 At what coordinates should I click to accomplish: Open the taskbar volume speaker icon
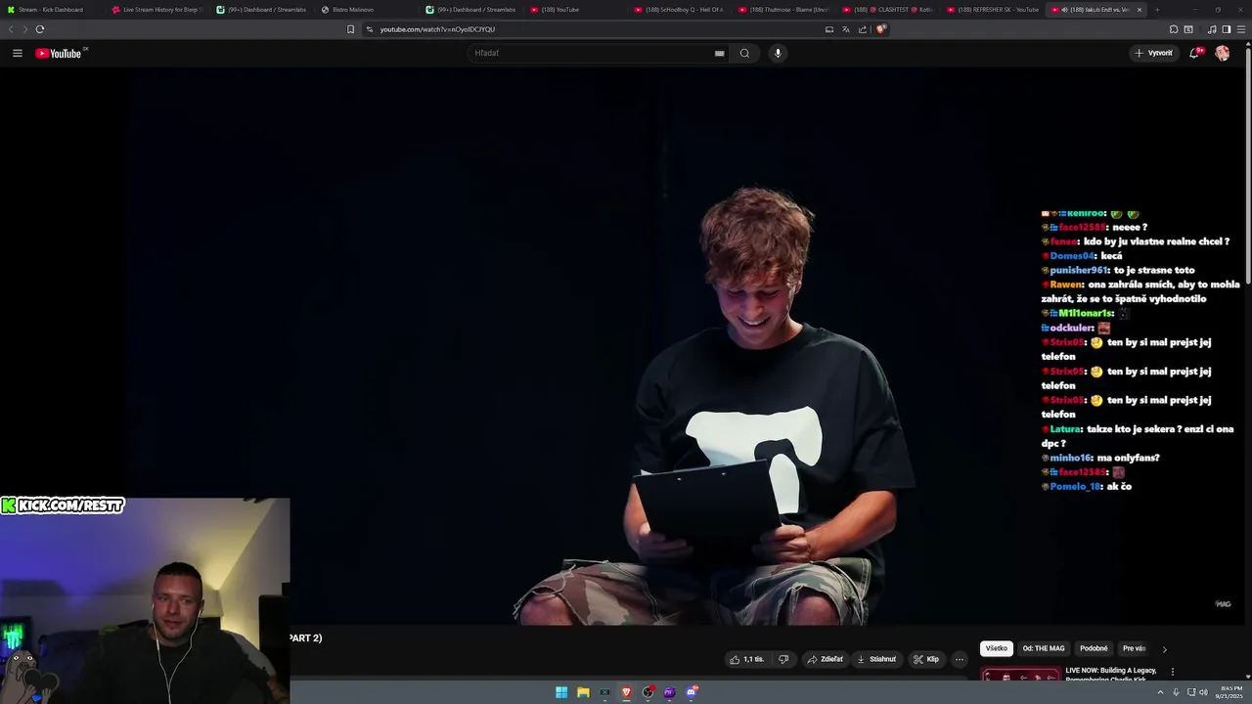(1203, 692)
